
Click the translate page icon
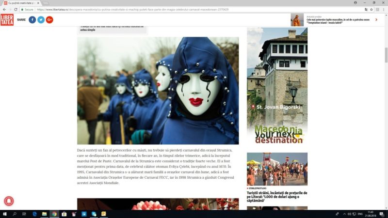pyautogui.click(x=366, y=9)
